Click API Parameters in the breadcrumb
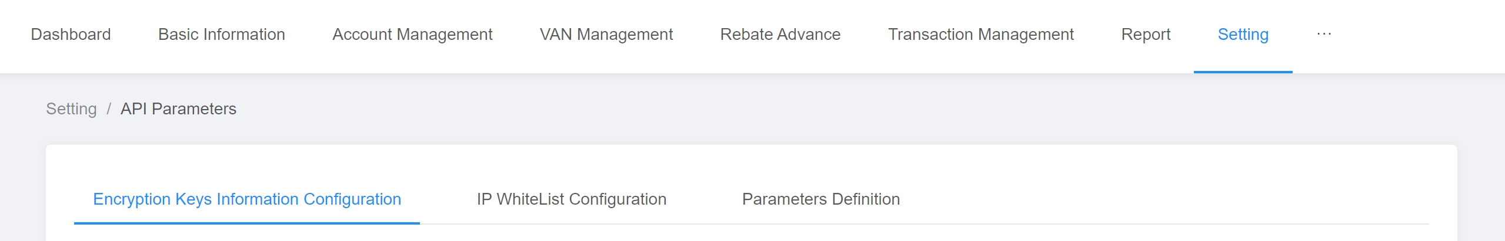The image size is (1505, 241). [x=178, y=109]
